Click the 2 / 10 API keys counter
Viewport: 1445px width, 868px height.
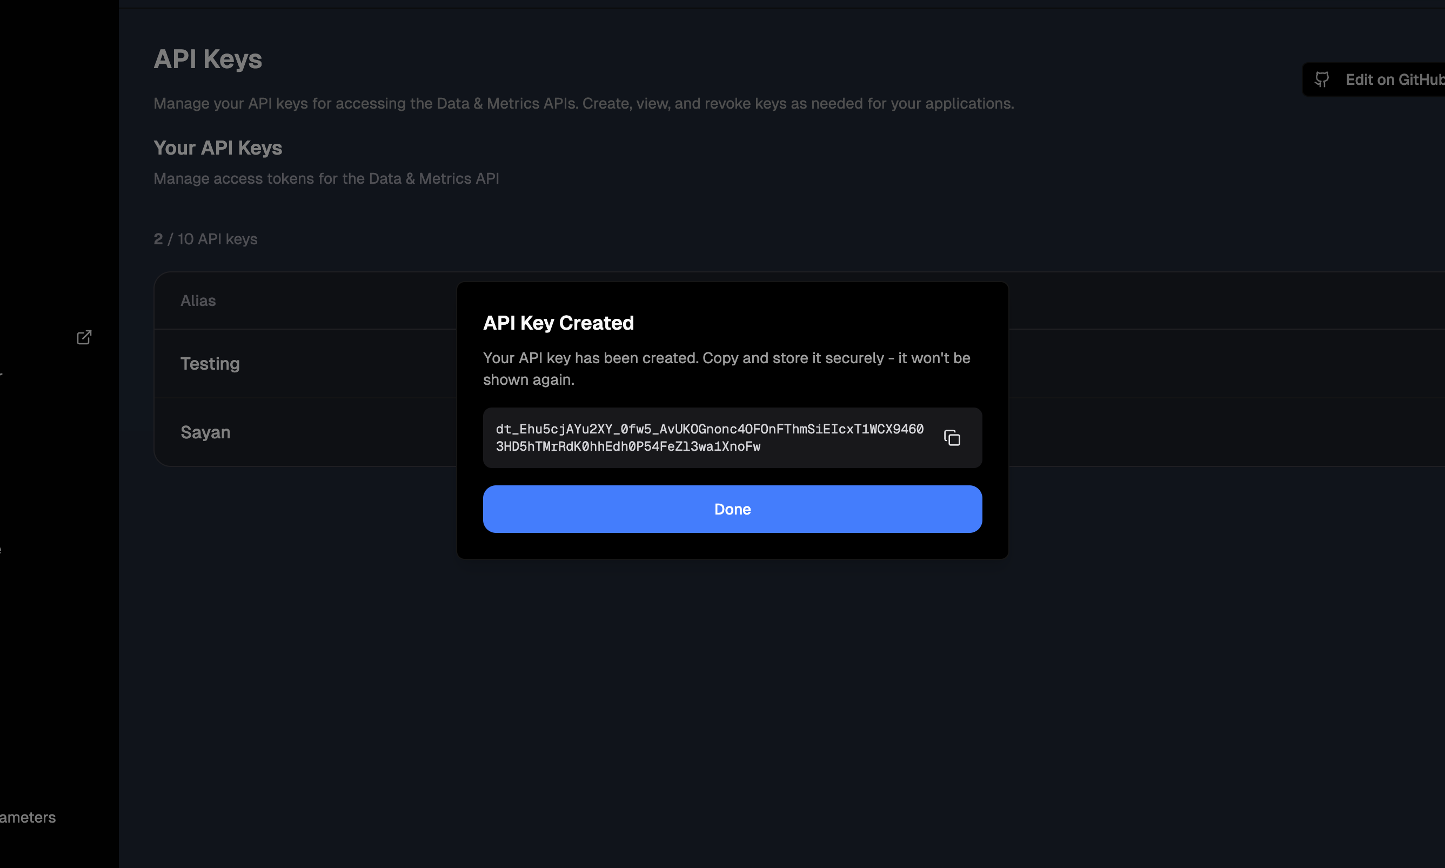click(205, 239)
